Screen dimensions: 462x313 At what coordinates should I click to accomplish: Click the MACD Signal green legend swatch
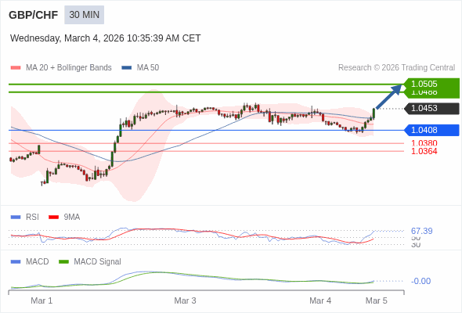pos(63,262)
